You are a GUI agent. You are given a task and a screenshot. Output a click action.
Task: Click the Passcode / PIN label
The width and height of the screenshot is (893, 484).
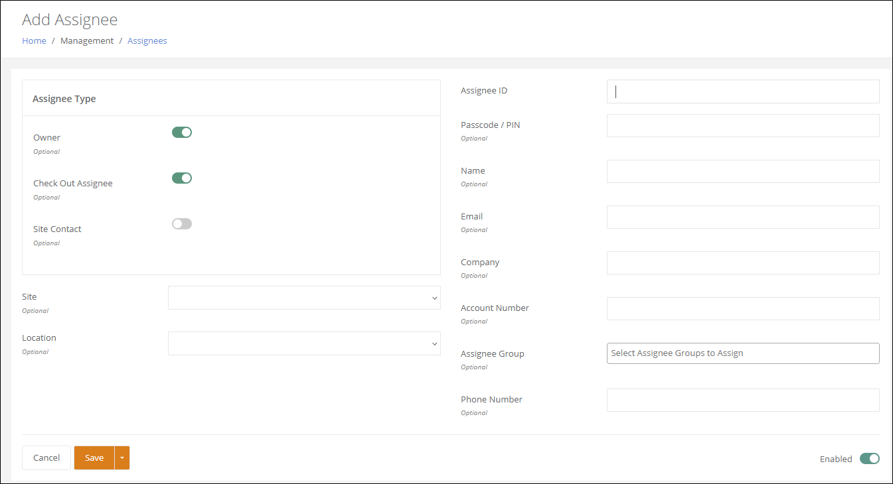(x=491, y=125)
